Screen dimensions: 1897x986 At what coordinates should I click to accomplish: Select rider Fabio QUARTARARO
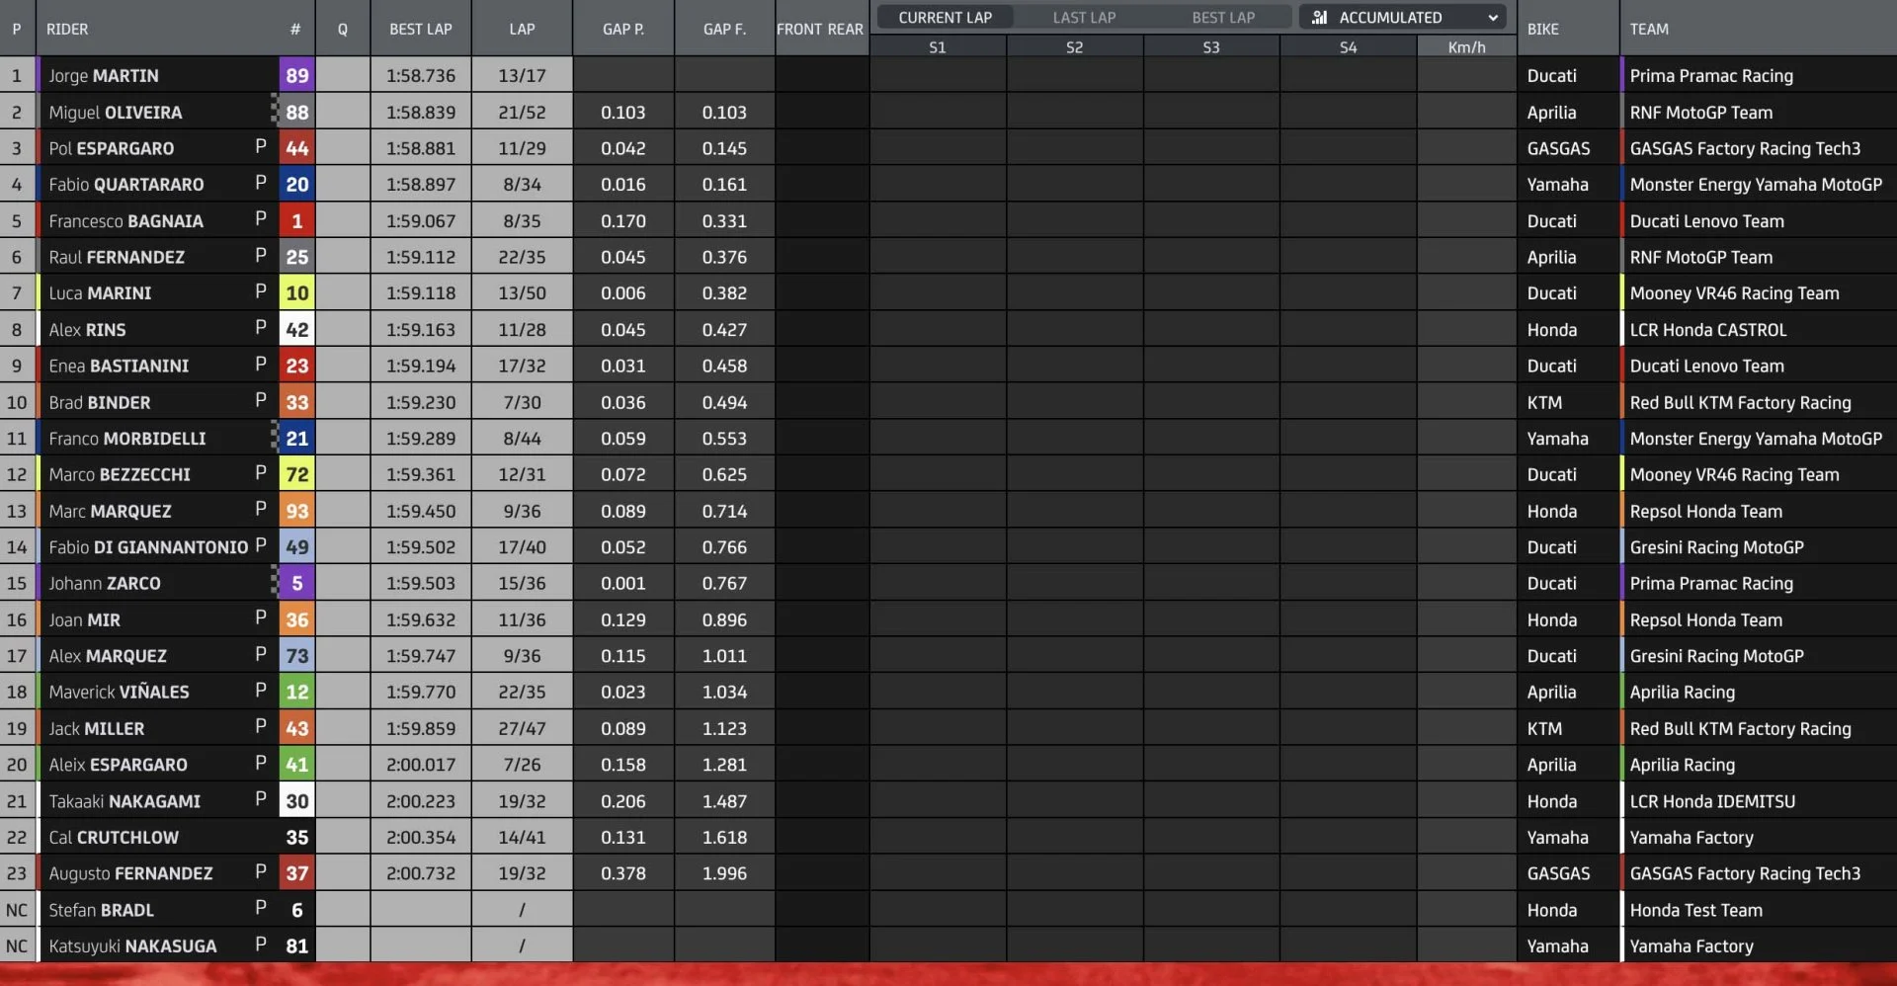(x=126, y=185)
